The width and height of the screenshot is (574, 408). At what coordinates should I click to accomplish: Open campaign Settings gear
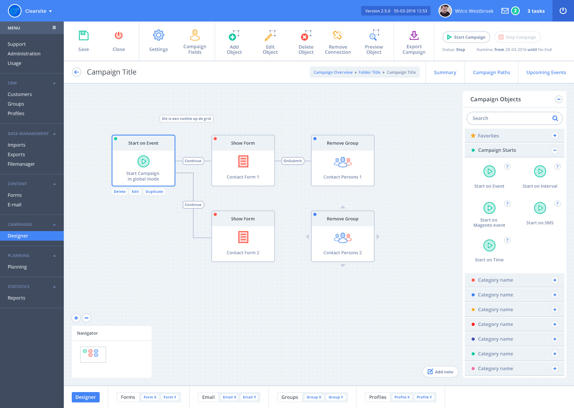pos(159,35)
